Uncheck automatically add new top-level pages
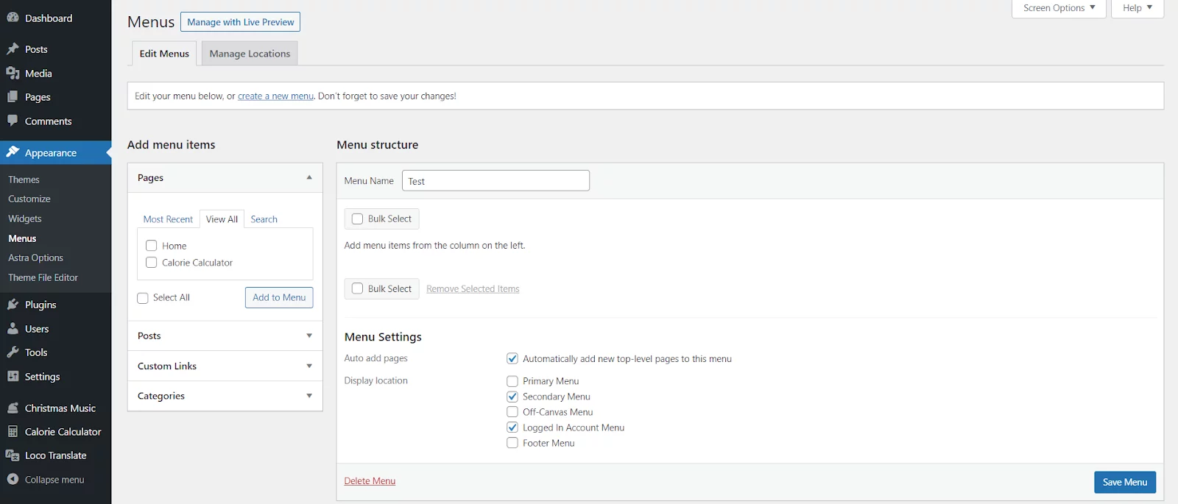 click(512, 358)
